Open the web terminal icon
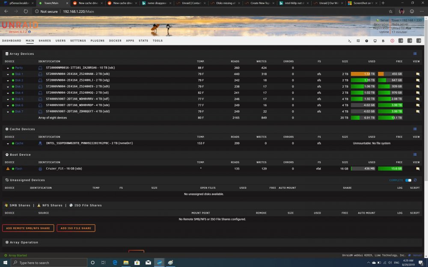Image resolution: width=428 pixels, height=267 pixels. pos(350,41)
